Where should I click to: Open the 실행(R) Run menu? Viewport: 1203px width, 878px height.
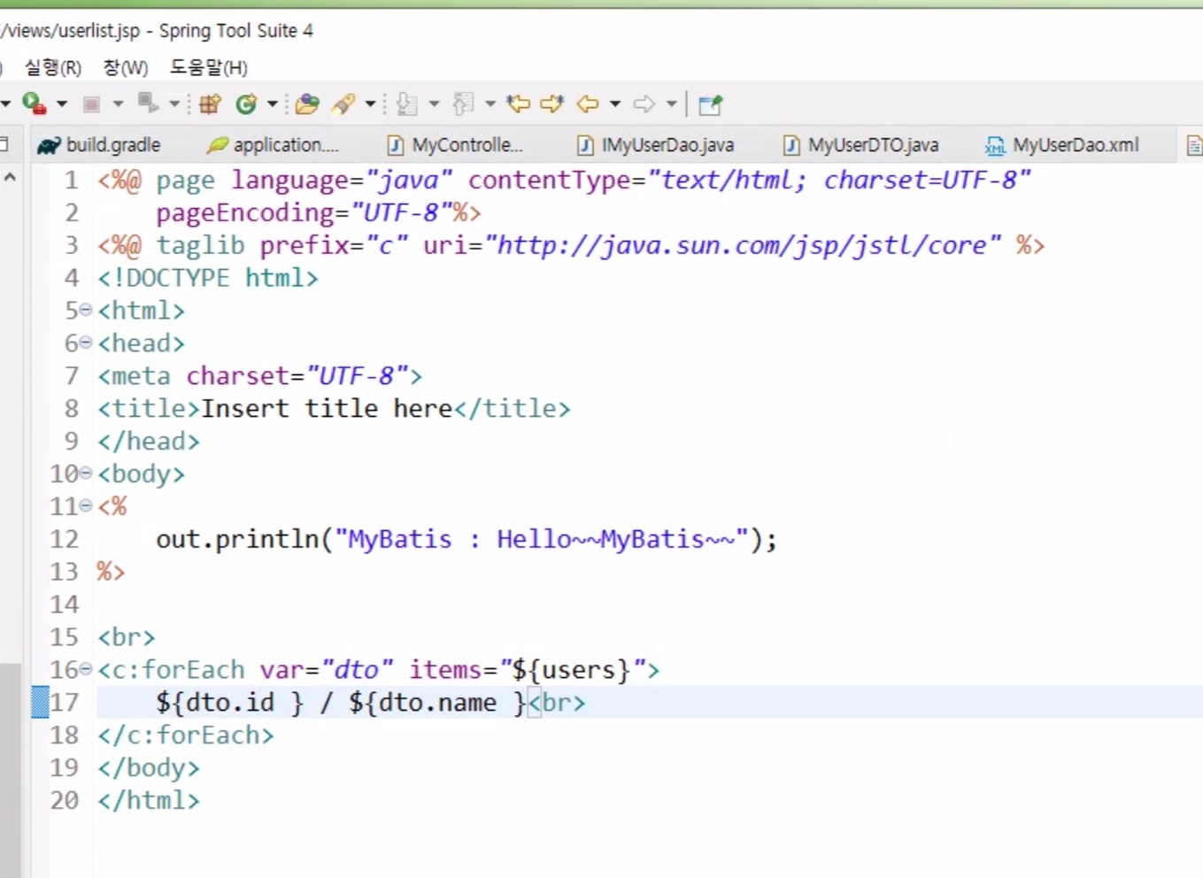click(53, 67)
